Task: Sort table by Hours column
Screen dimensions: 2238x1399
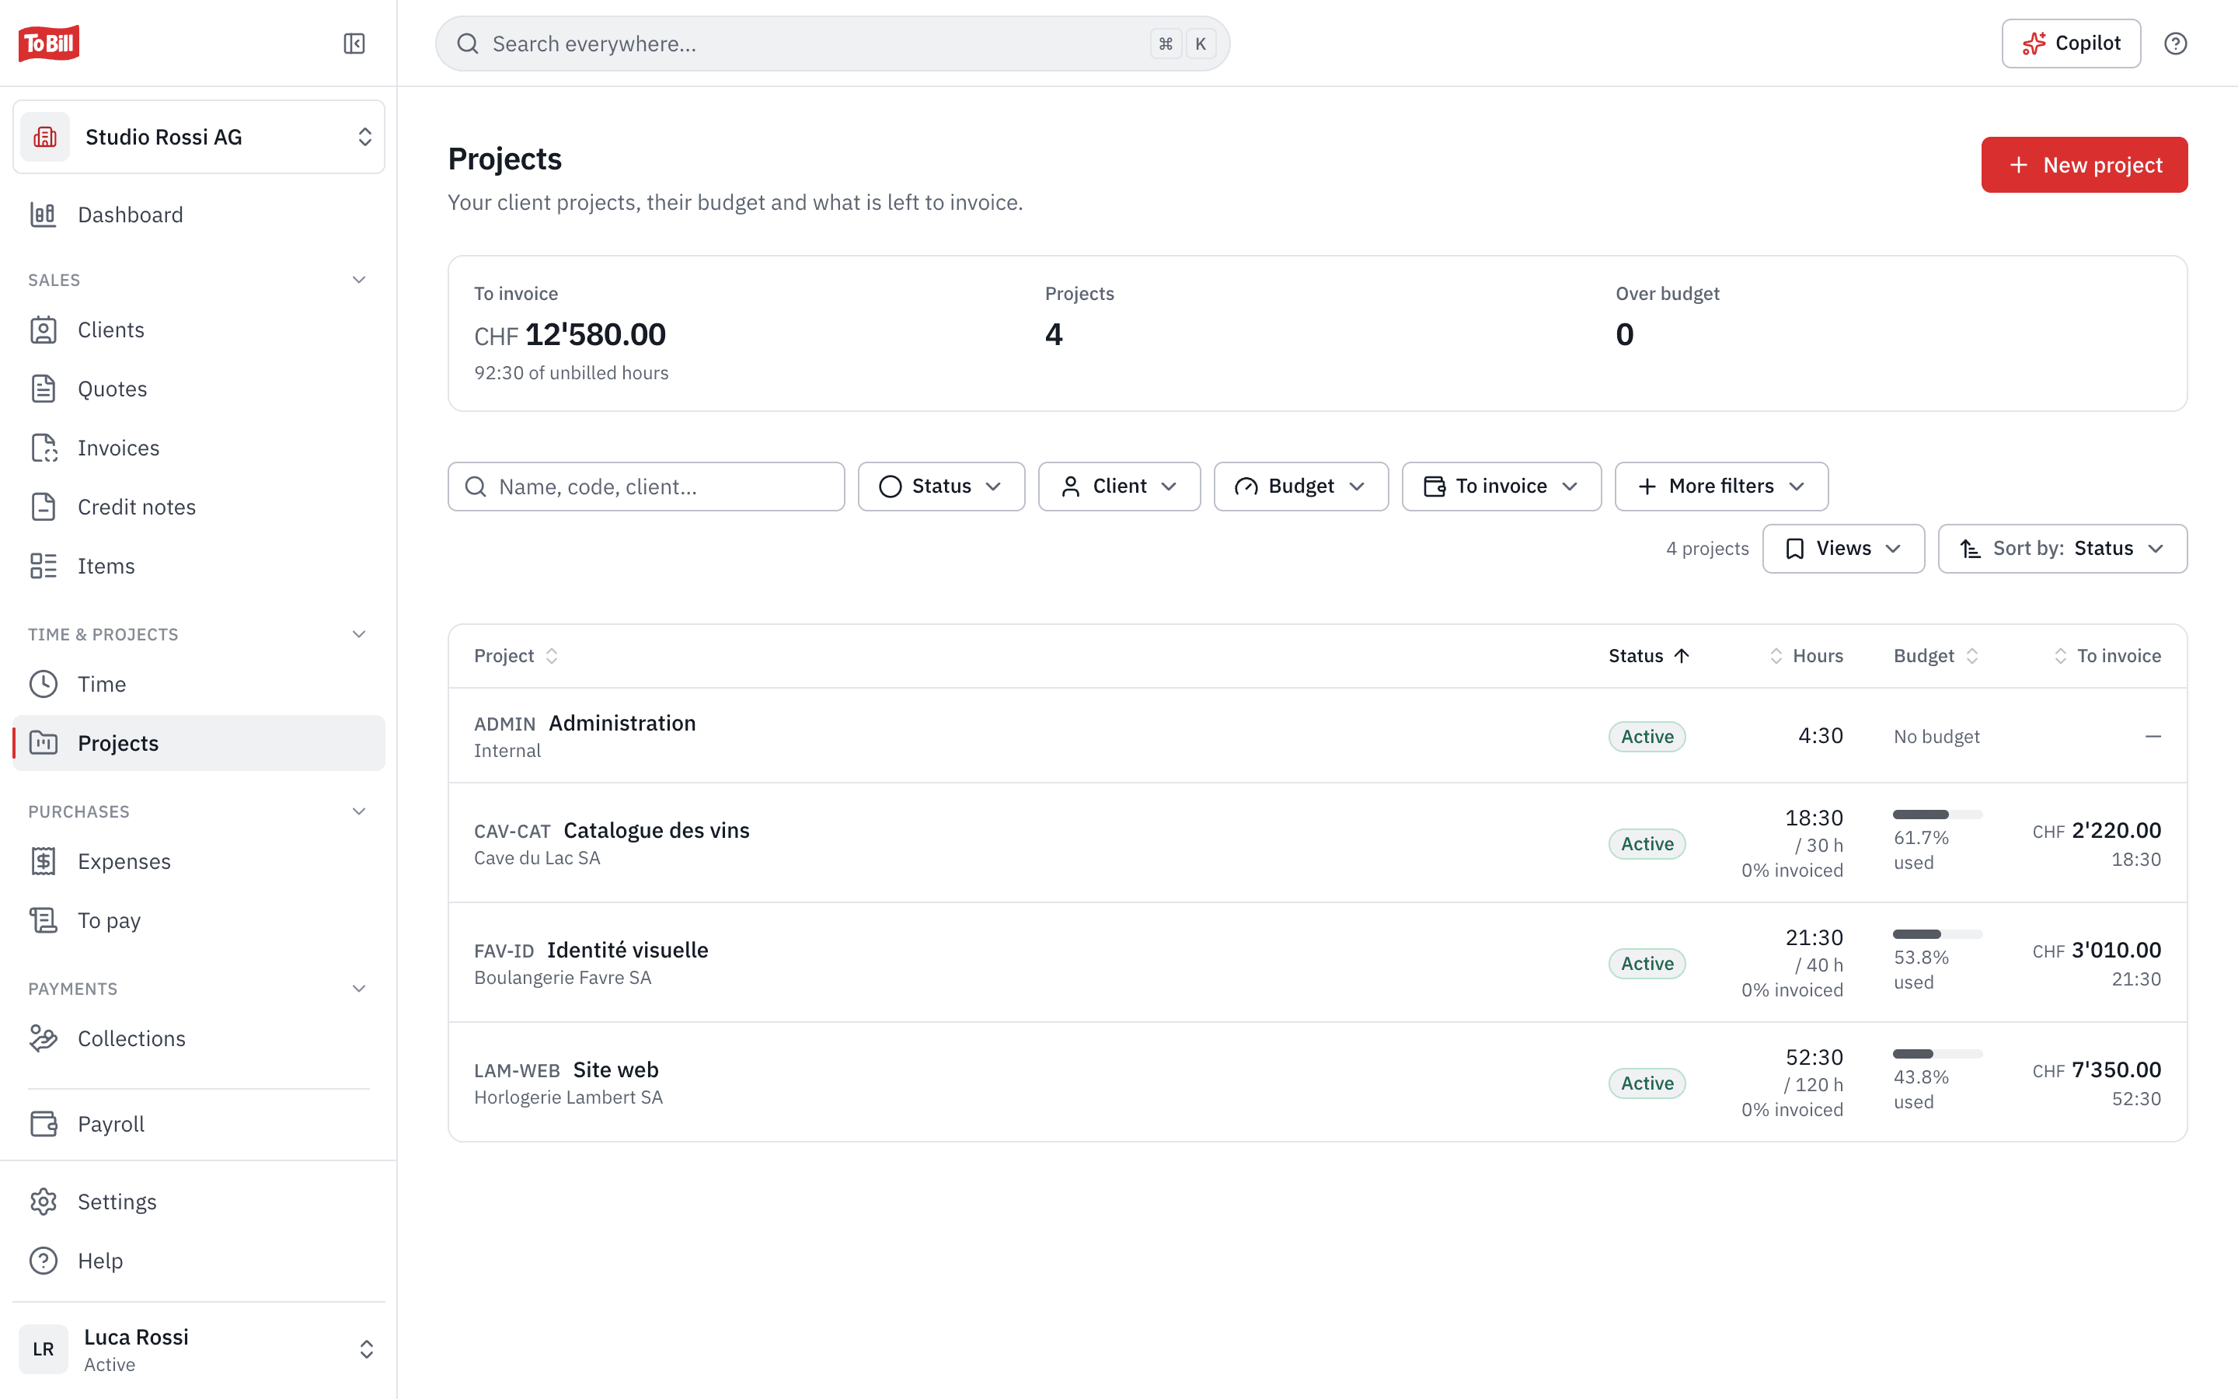Action: tap(1806, 656)
